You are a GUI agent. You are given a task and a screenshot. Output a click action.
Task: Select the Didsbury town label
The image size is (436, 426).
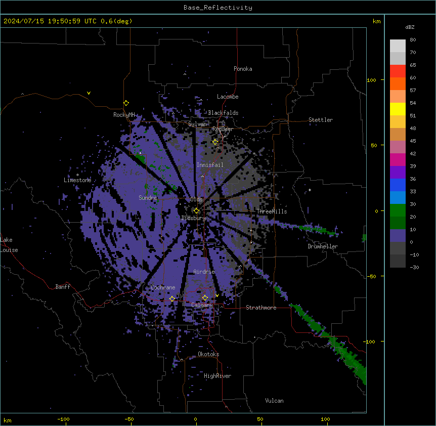point(193,218)
